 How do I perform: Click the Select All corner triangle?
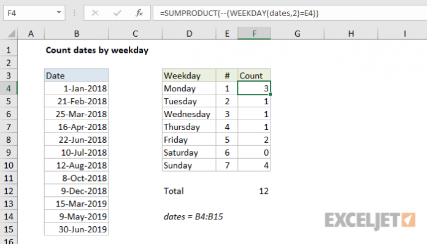coord(12,34)
